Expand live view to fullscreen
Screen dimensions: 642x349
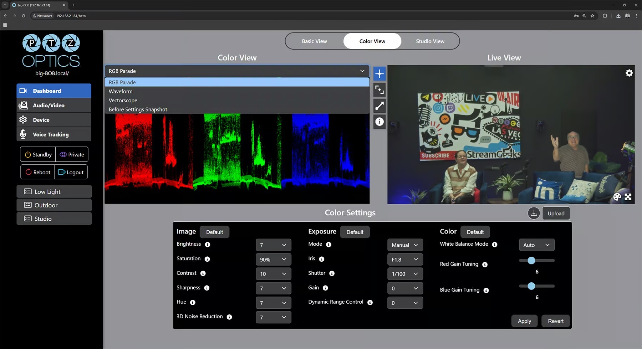click(628, 197)
